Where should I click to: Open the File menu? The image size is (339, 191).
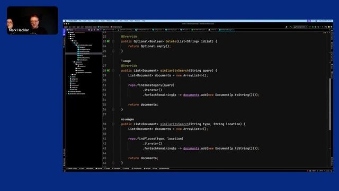point(80,21)
